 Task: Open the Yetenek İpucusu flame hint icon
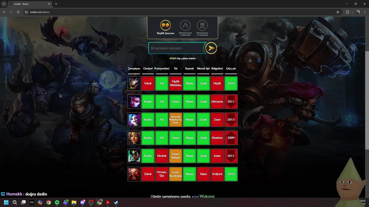185,25
